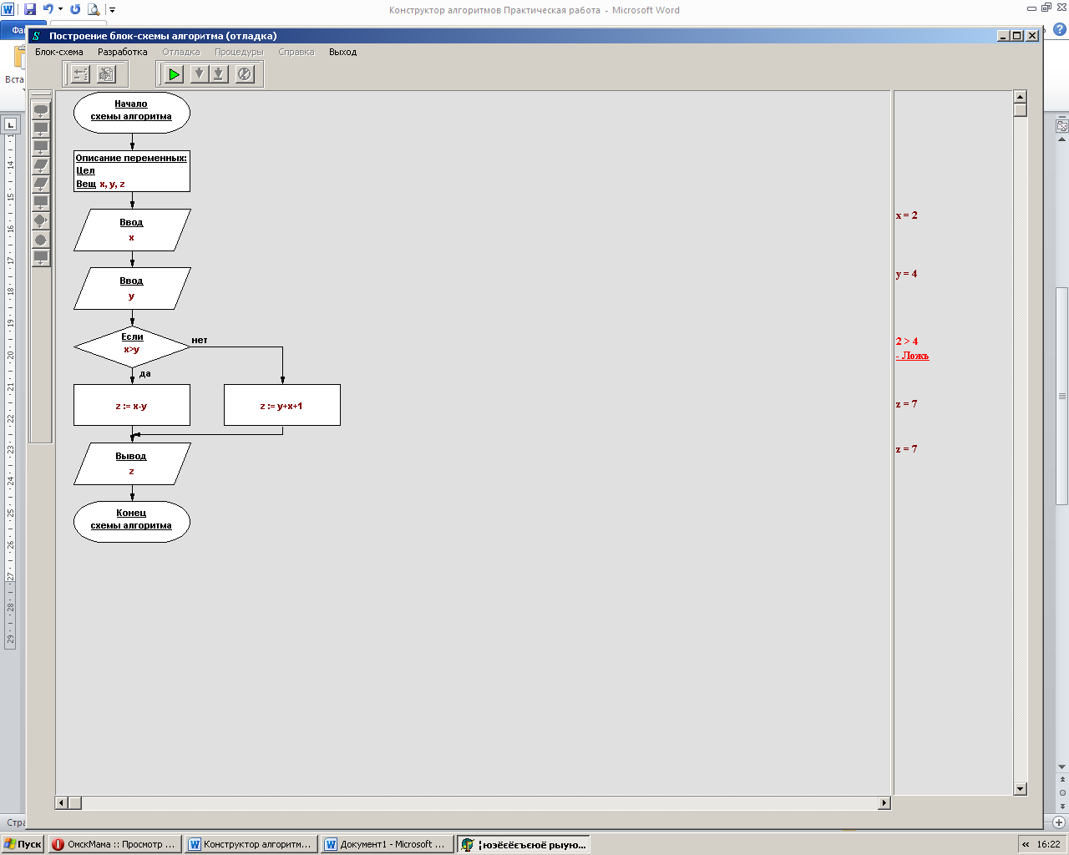The height and width of the screenshot is (855, 1069).
Task: Open Customize Quick Access Toolbar dropdown
Action: [112, 10]
